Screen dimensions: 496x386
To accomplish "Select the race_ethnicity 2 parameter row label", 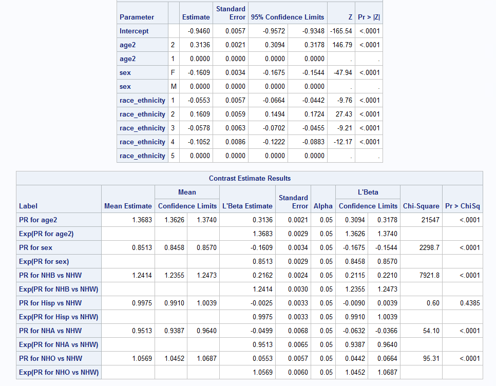I will [x=142, y=114].
